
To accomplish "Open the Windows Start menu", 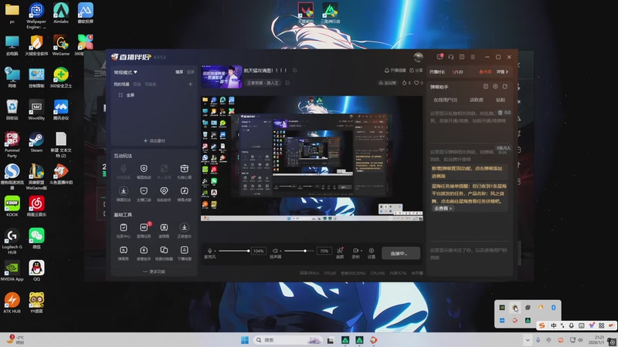I will [244, 340].
